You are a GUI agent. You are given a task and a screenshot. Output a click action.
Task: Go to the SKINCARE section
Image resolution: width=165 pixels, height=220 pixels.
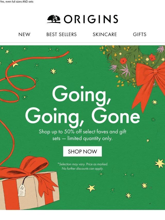tap(105, 34)
